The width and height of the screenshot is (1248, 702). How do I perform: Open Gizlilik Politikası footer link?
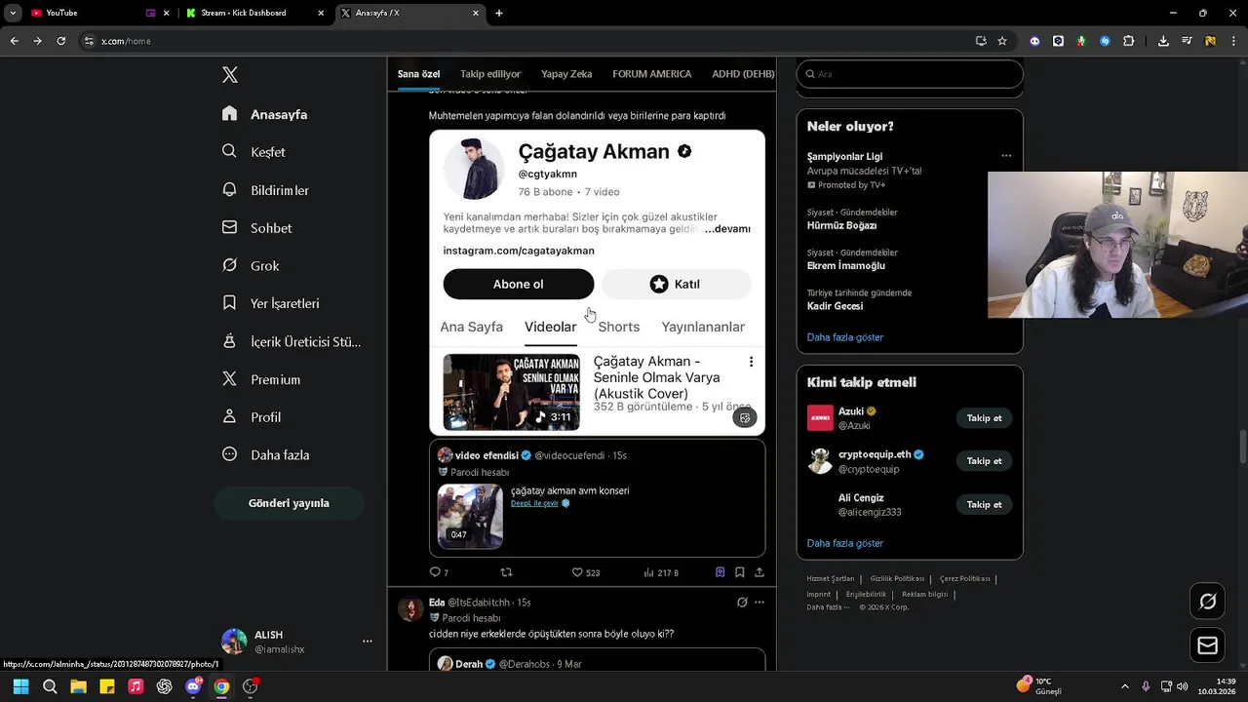click(x=897, y=579)
